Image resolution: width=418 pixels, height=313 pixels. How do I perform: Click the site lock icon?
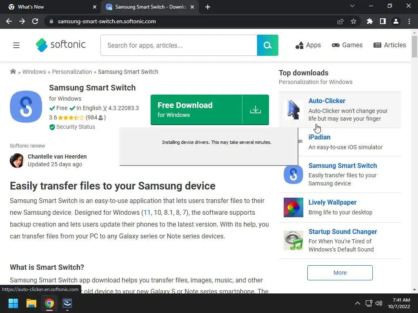tap(51, 21)
